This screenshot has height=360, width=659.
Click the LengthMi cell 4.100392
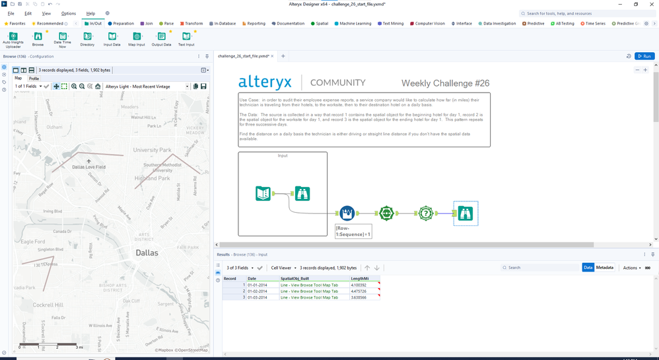[364, 285]
